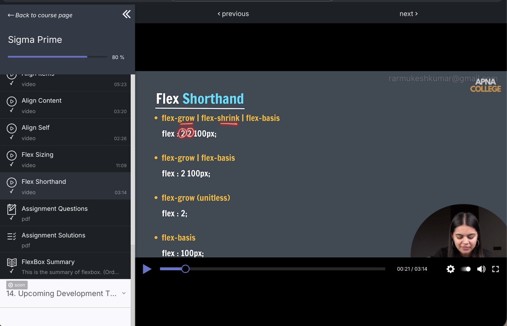Click the 03:14 duration of Flex Shorthand
Screen dimensions: 507x326
(121, 193)
